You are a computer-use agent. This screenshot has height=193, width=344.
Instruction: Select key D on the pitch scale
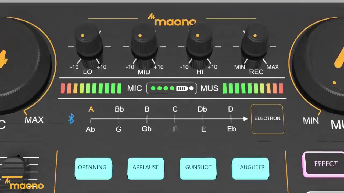click(231, 109)
